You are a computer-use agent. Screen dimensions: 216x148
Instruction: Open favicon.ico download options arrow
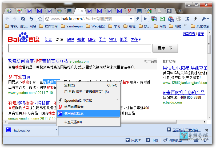[x=57, y=130]
